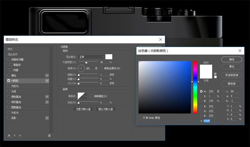Click the fx effects menu icon
This screenshot has height=147, width=250.
point(9,135)
